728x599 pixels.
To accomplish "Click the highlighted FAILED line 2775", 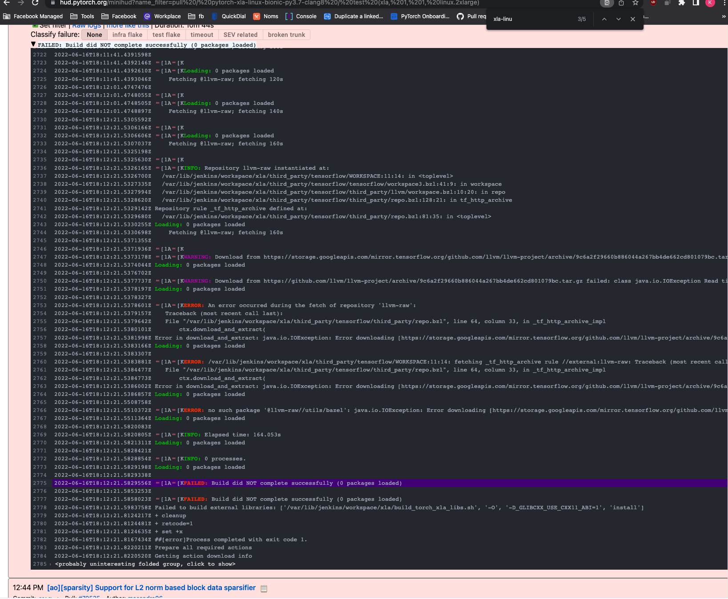I will pos(390,483).
